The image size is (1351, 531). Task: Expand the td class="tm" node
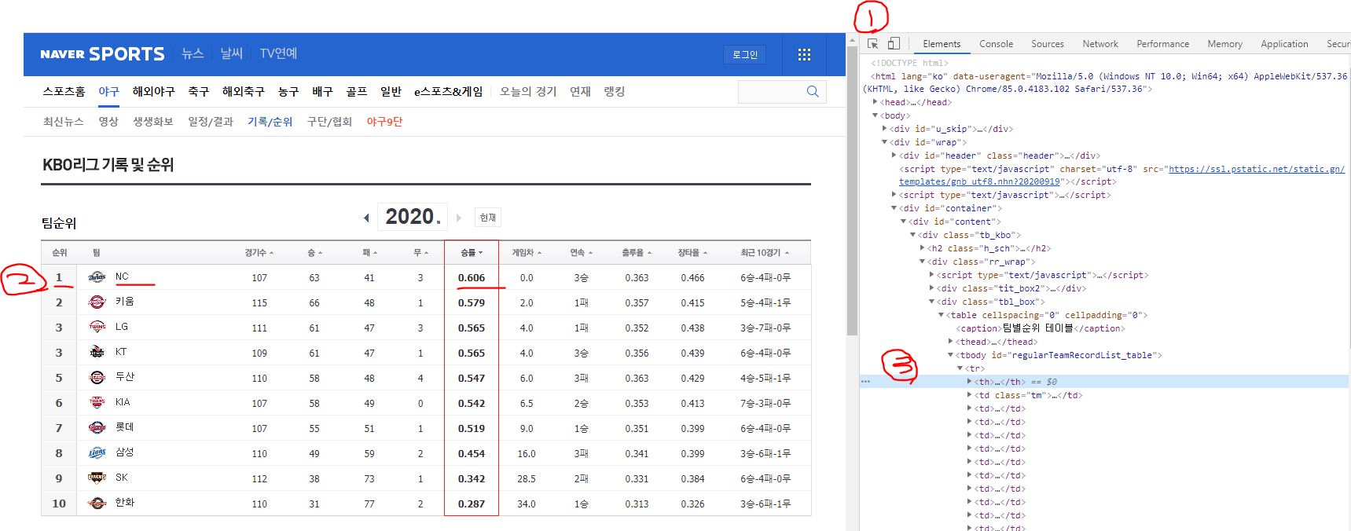coord(970,395)
